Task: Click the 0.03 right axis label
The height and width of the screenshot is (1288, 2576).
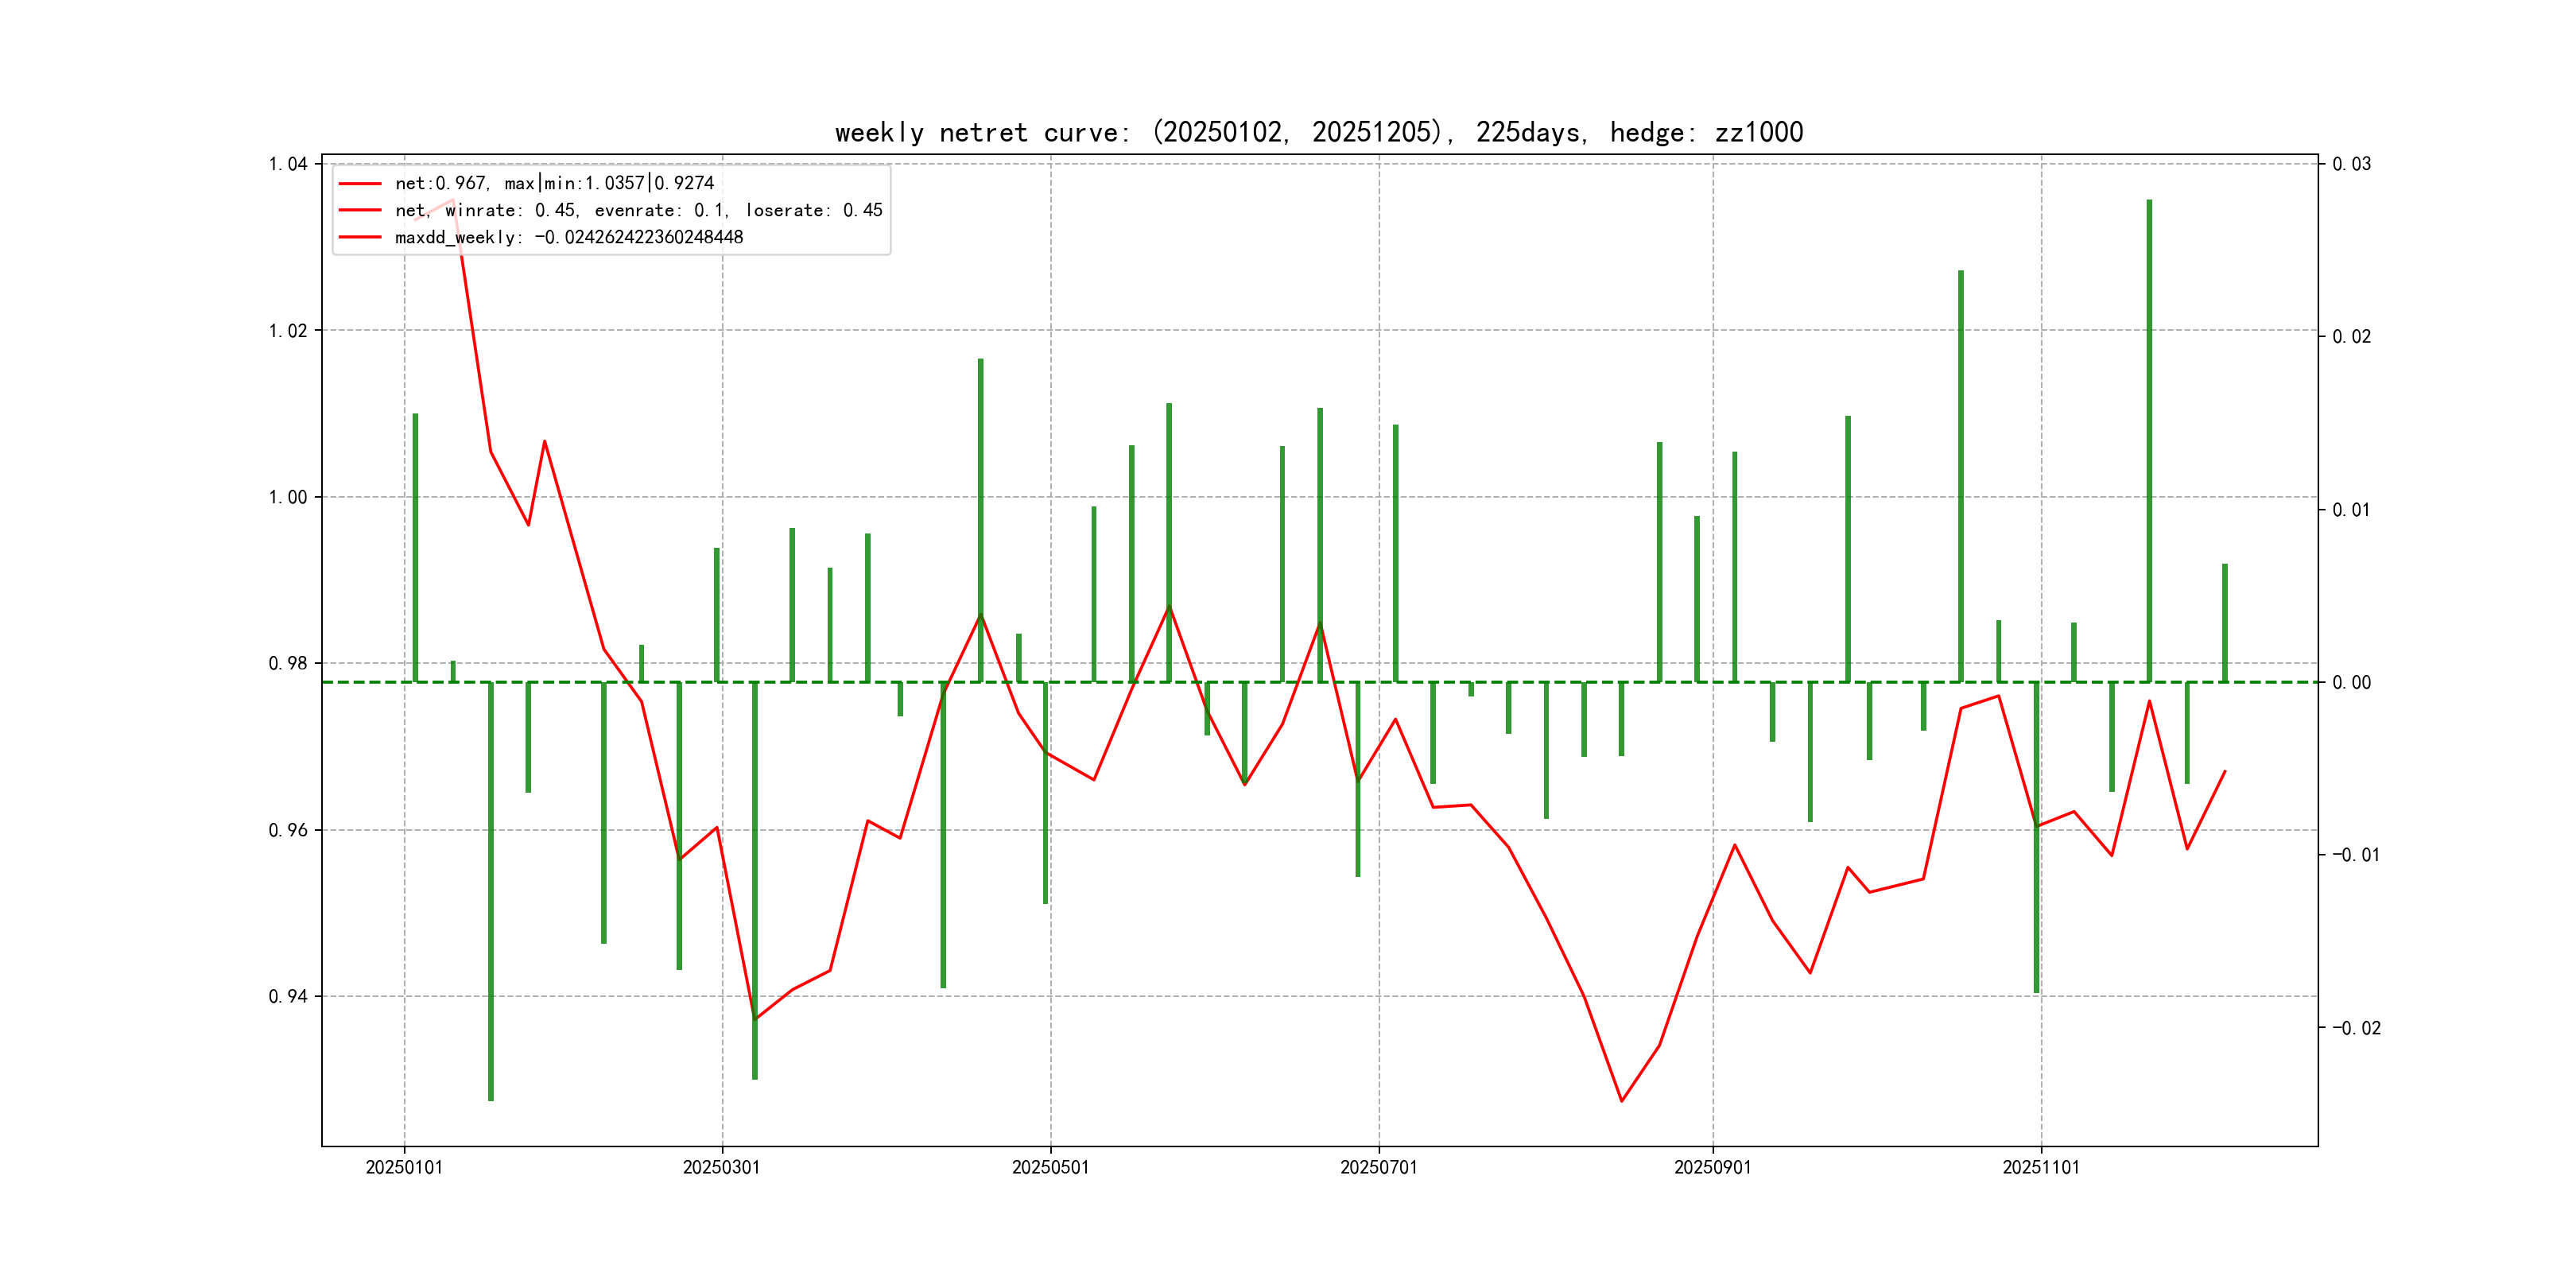Action: 2351,164
